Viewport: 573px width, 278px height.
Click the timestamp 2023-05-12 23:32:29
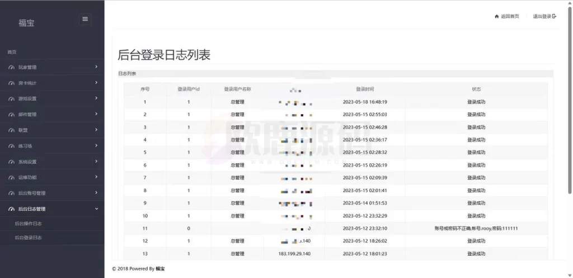pos(365,216)
